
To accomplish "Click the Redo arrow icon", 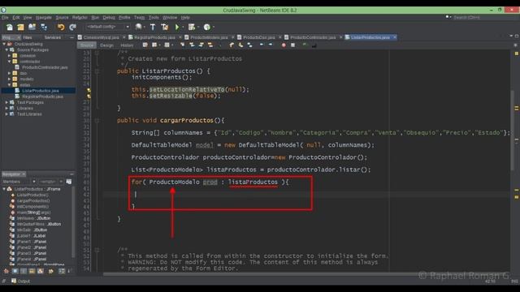I will coord(72,27).
